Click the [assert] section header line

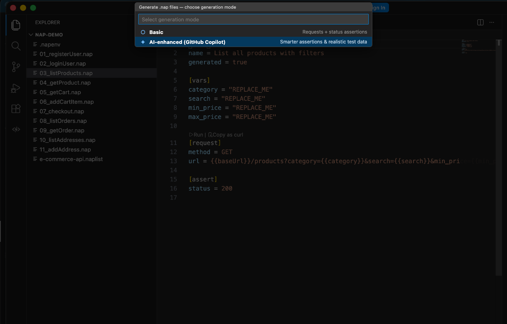(x=203, y=179)
